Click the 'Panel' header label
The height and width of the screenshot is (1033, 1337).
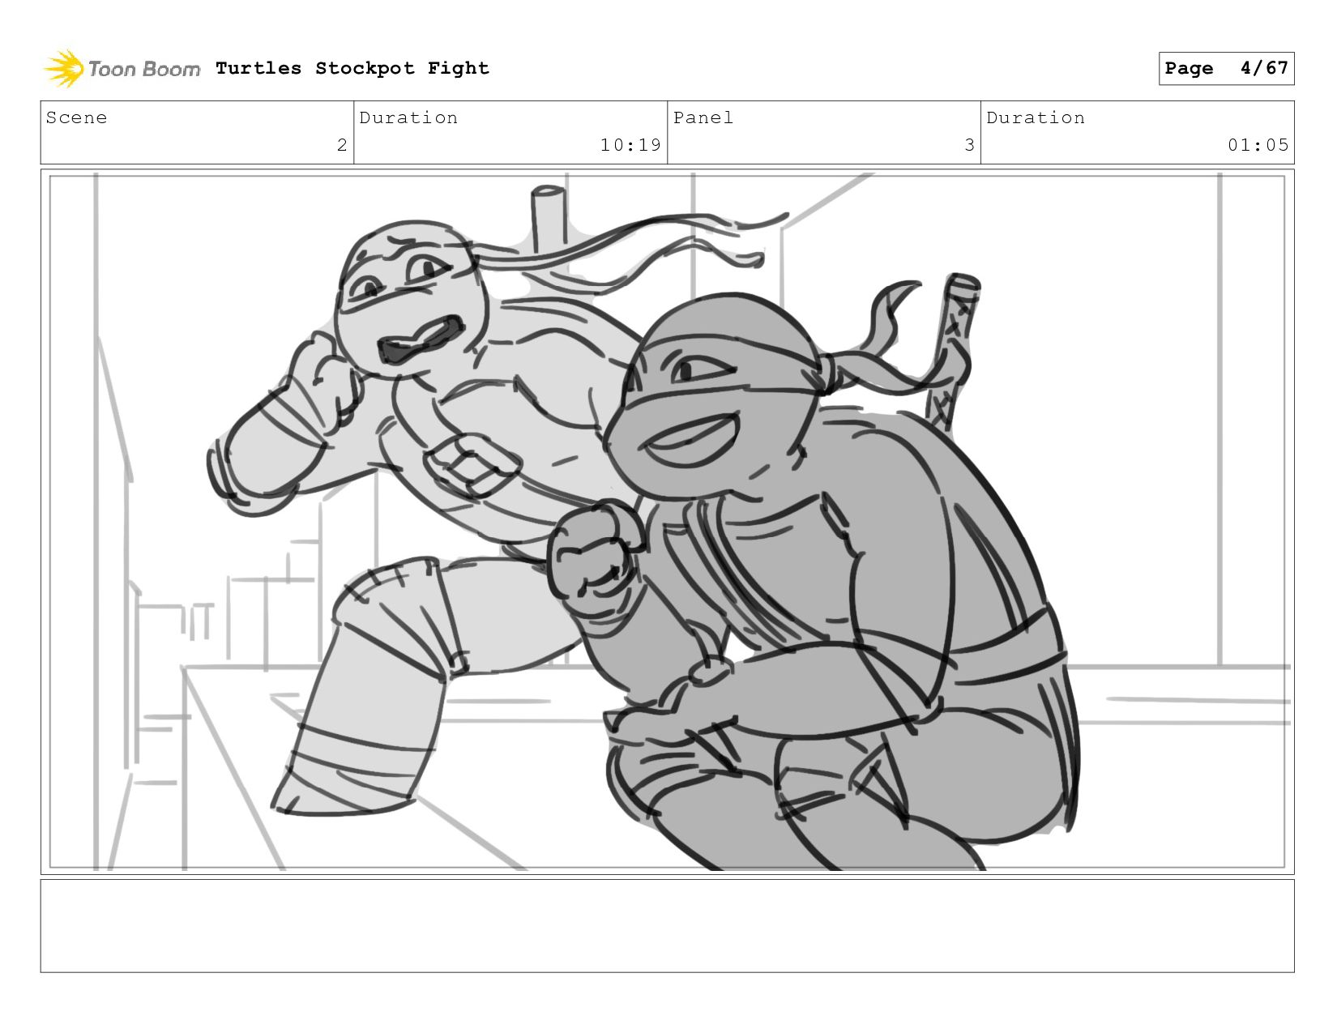point(703,118)
